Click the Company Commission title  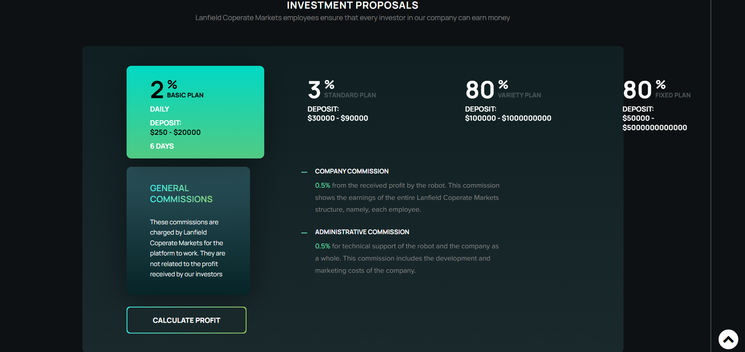(351, 171)
